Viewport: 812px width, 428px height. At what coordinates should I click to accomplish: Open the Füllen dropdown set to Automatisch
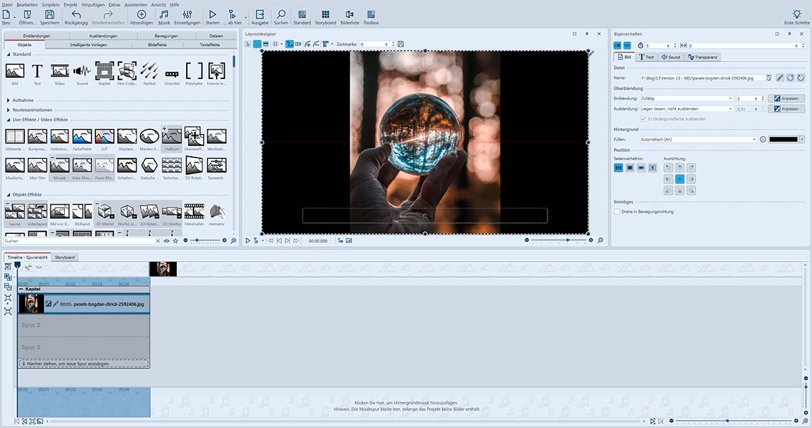(698, 139)
